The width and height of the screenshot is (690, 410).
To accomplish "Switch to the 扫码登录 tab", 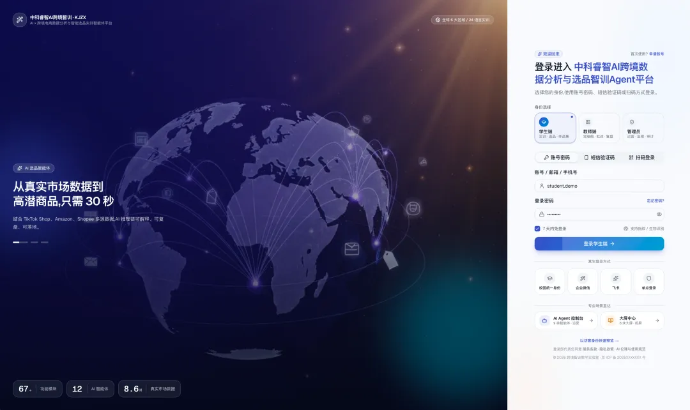I will coord(641,158).
